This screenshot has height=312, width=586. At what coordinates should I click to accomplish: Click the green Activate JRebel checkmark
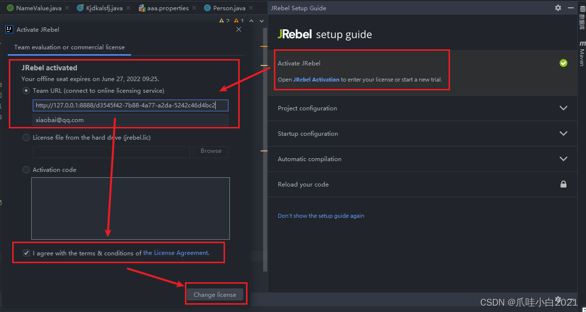pyautogui.click(x=563, y=63)
